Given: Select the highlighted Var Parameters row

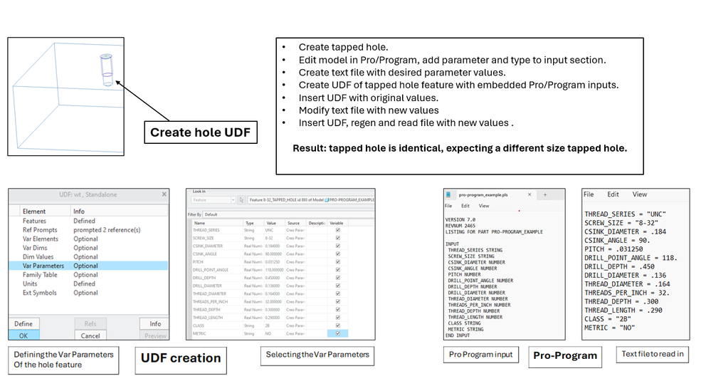Looking at the screenshot, I should click(88, 266).
